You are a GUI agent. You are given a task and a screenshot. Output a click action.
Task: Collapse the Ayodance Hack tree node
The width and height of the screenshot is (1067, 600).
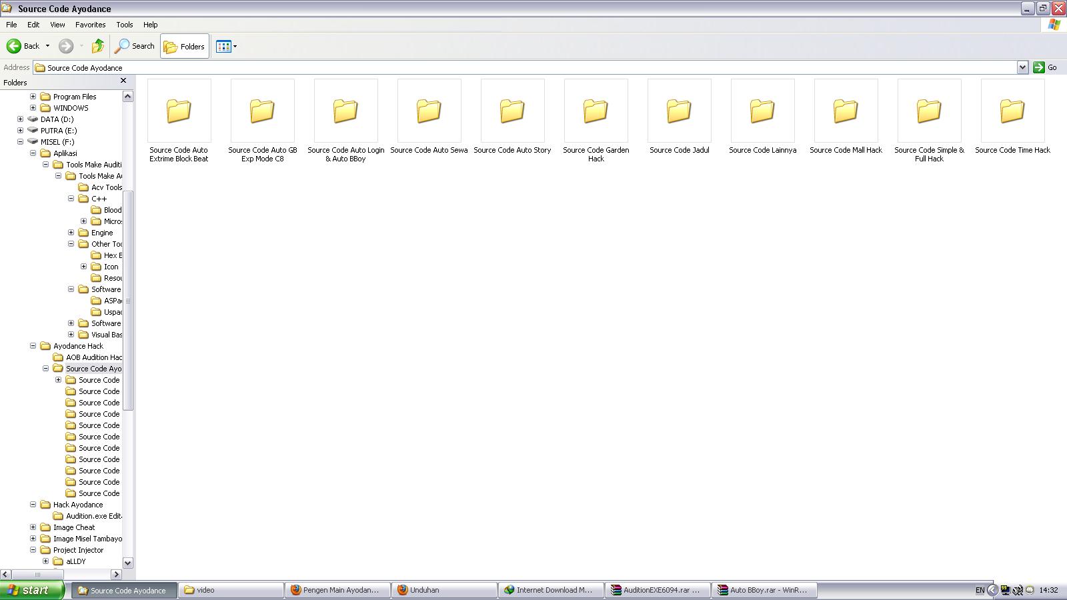click(x=33, y=346)
